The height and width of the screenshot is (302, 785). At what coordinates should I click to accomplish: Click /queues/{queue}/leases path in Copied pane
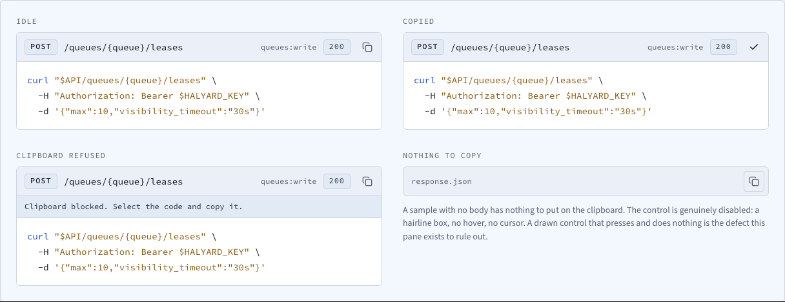pos(510,47)
